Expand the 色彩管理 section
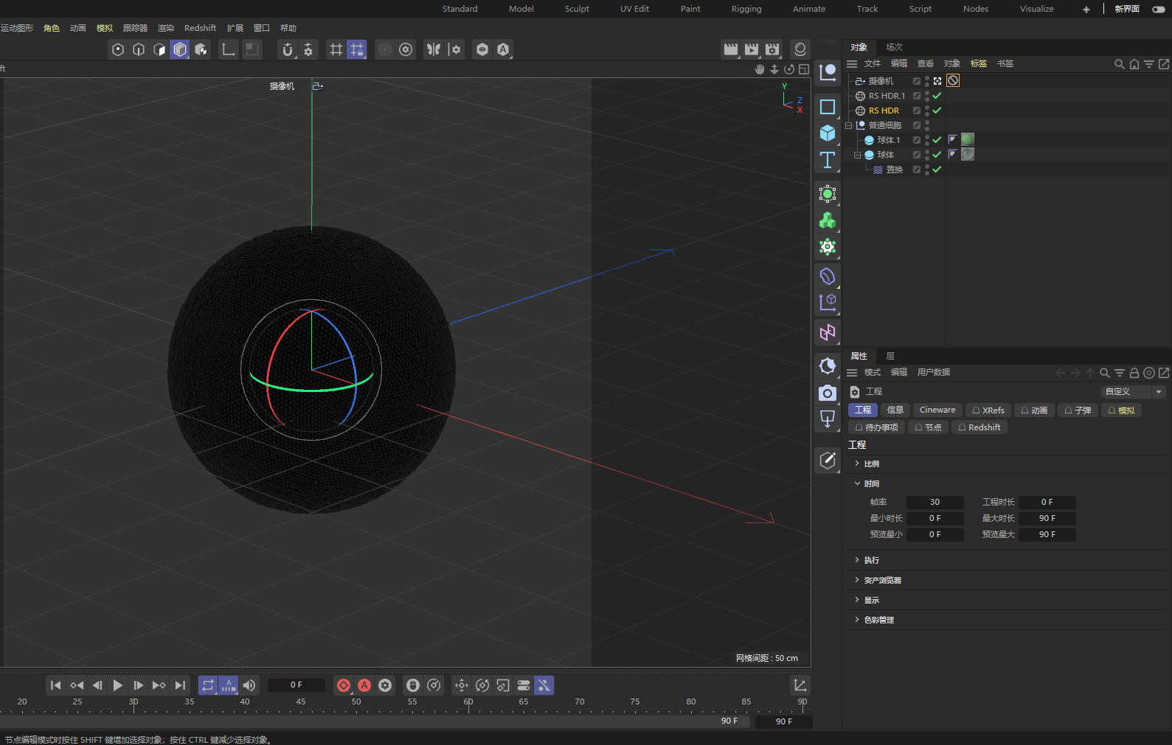The height and width of the screenshot is (745, 1172). [857, 620]
